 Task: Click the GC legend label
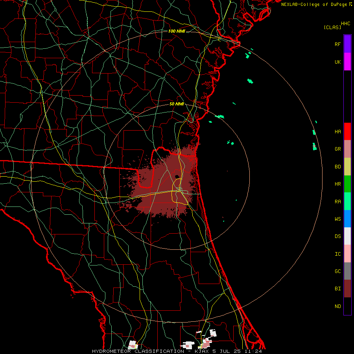337,271
